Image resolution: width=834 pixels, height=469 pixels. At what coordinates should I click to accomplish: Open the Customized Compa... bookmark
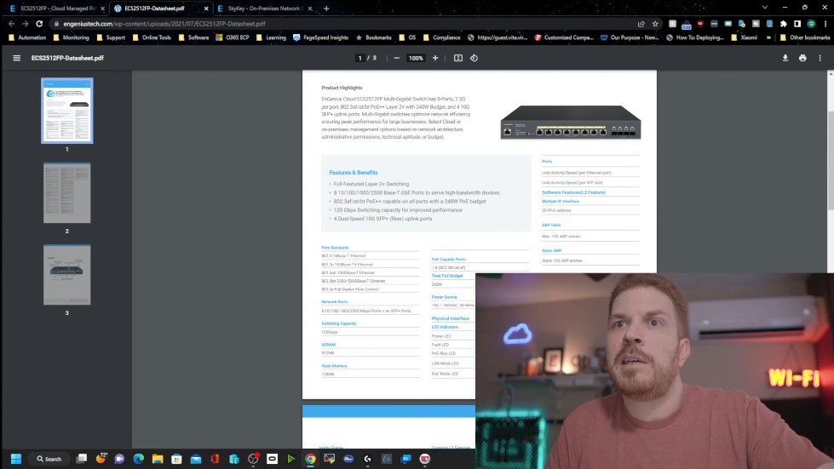pos(564,37)
